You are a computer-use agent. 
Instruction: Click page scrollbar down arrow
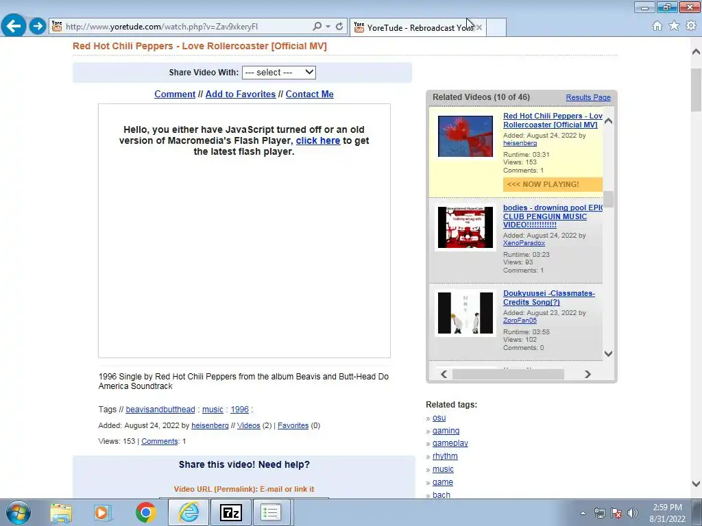[x=696, y=484]
